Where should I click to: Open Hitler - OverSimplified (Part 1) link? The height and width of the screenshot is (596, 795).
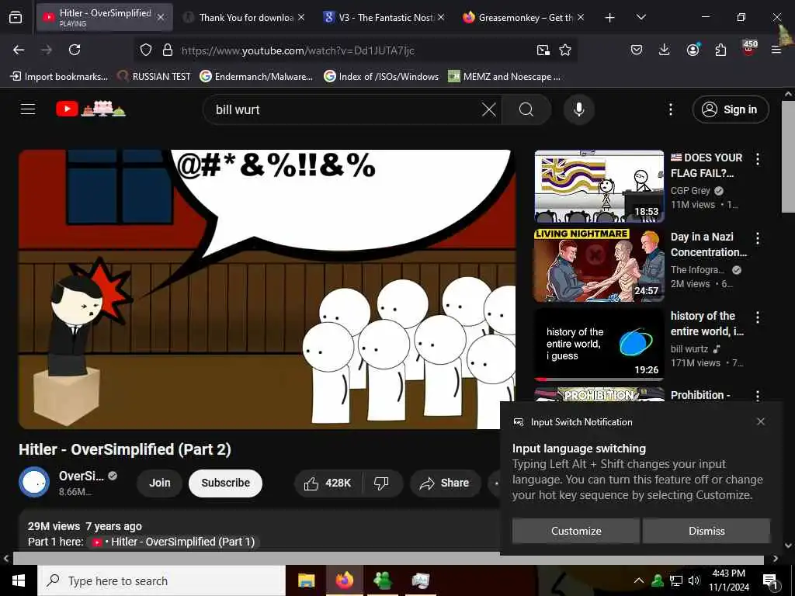pos(173,542)
